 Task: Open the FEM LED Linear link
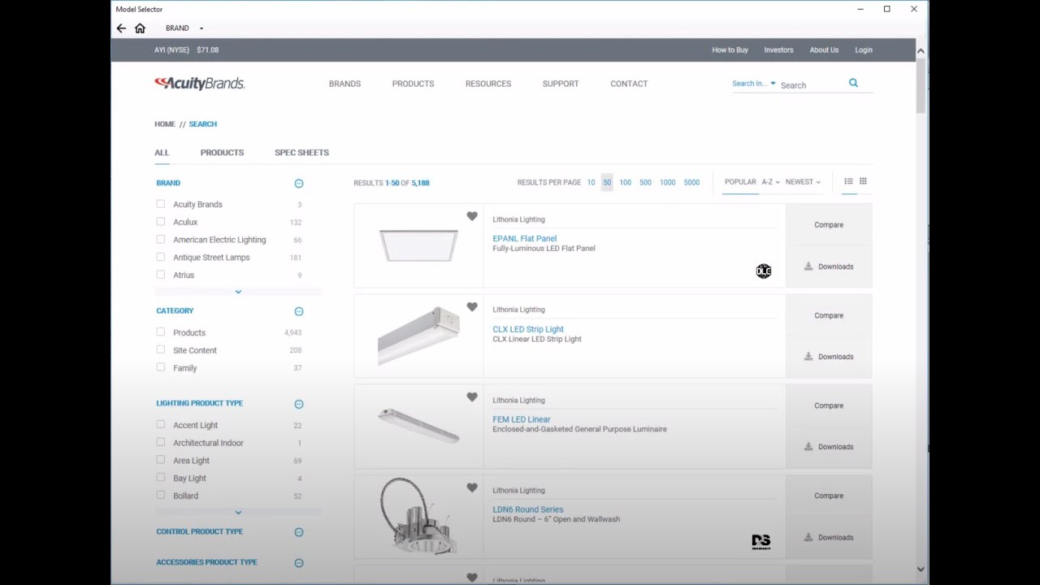click(x=522, y=419)
